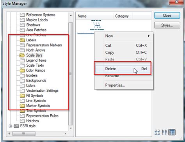Open the New submenu arrow

click(x=149, y=36)
